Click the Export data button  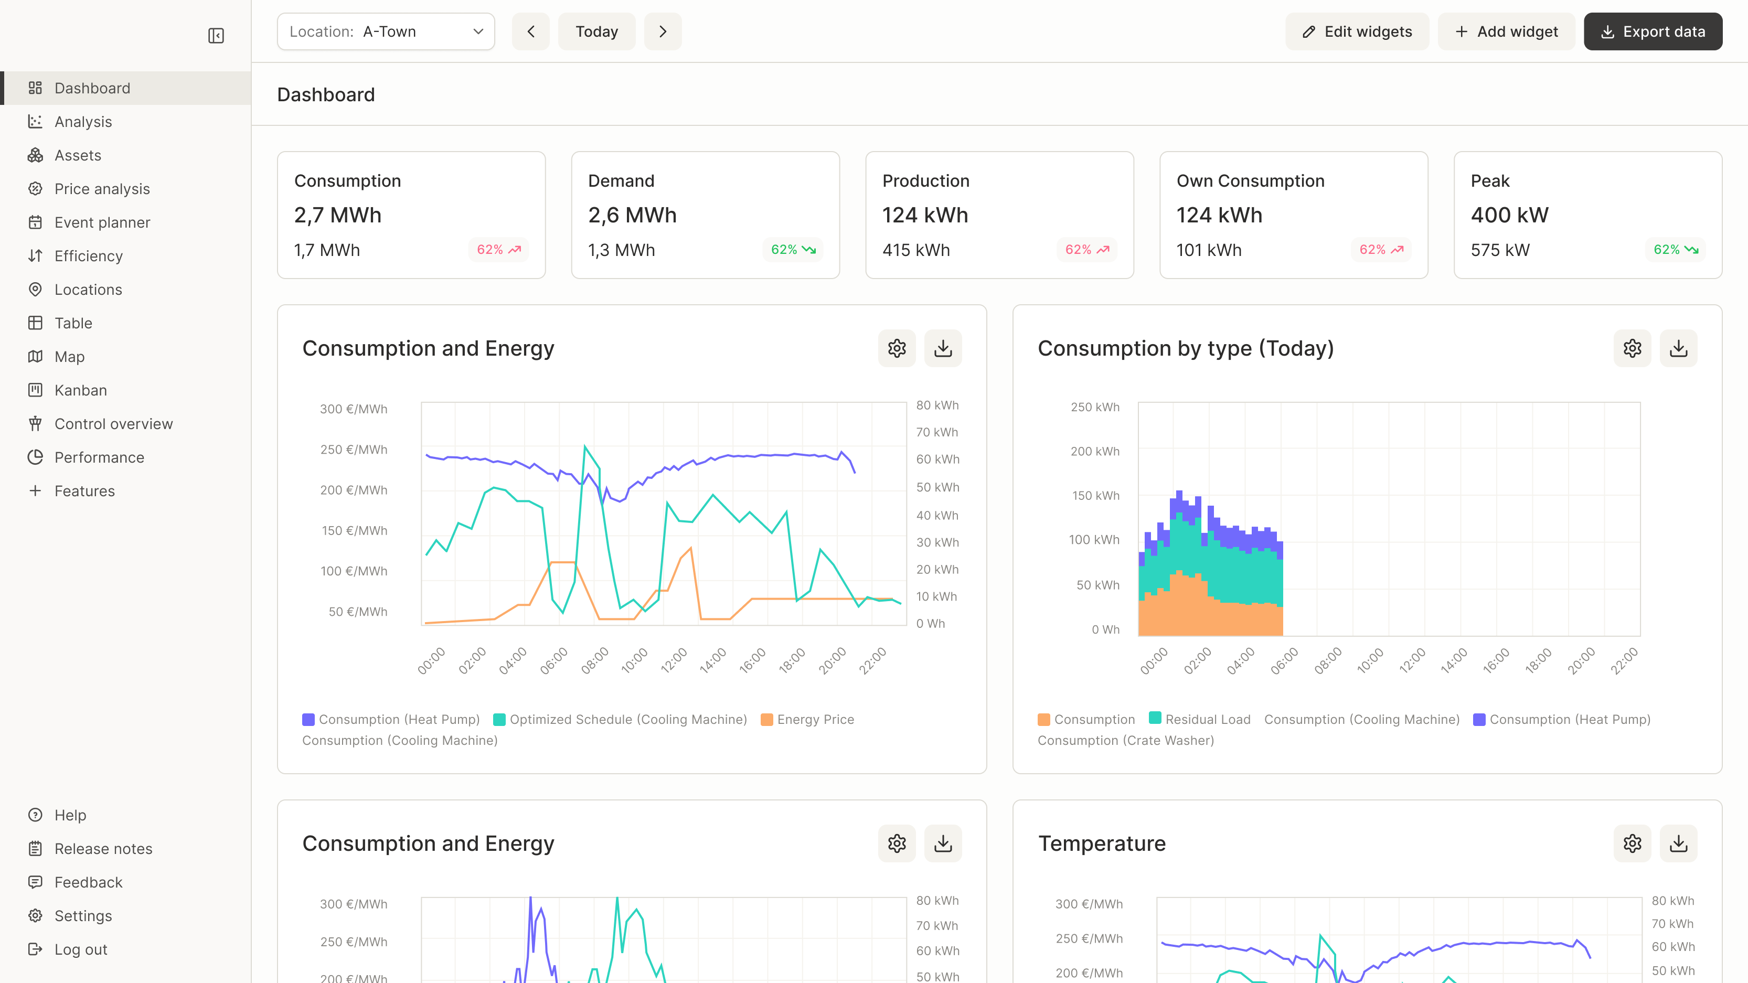1653,31
